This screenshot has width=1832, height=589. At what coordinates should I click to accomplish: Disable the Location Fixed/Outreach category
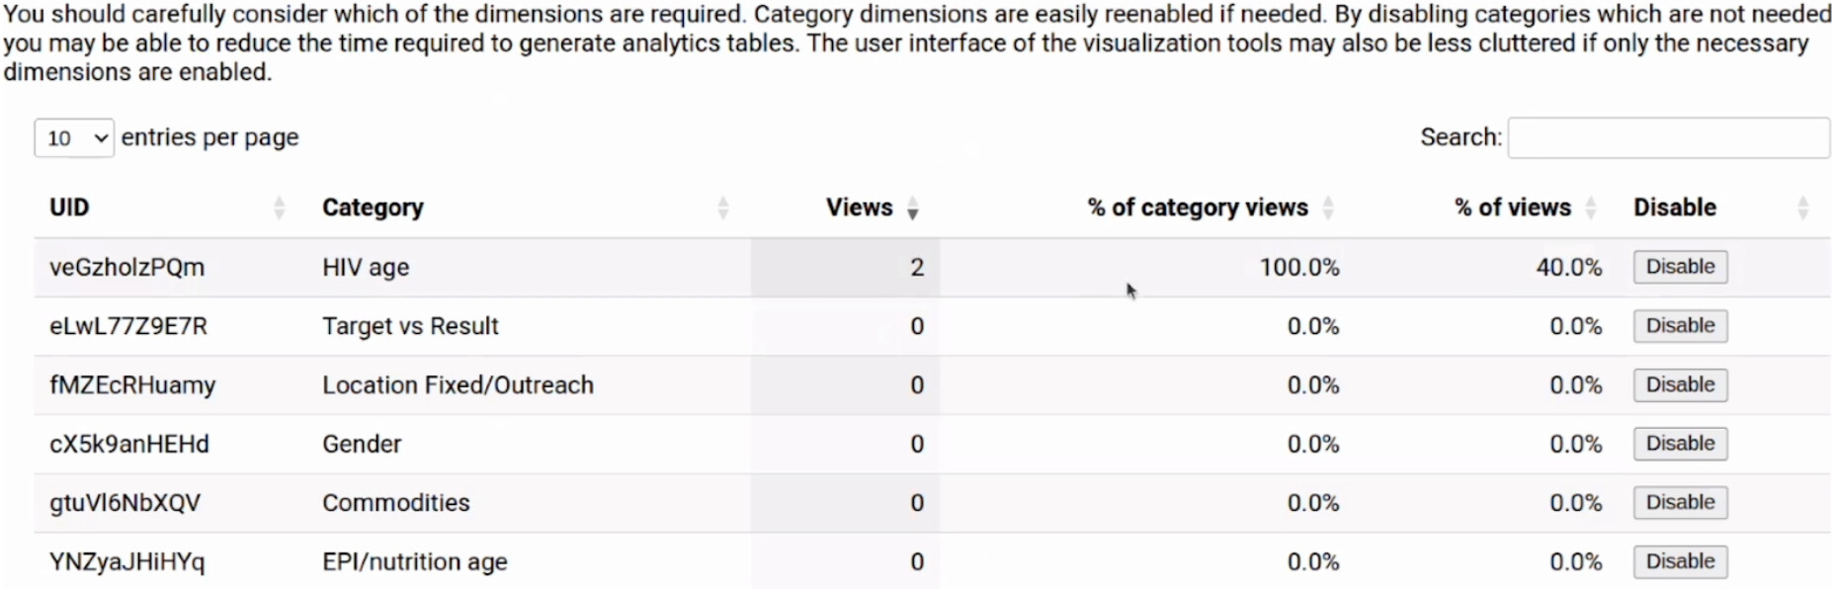click(1679, 384)
